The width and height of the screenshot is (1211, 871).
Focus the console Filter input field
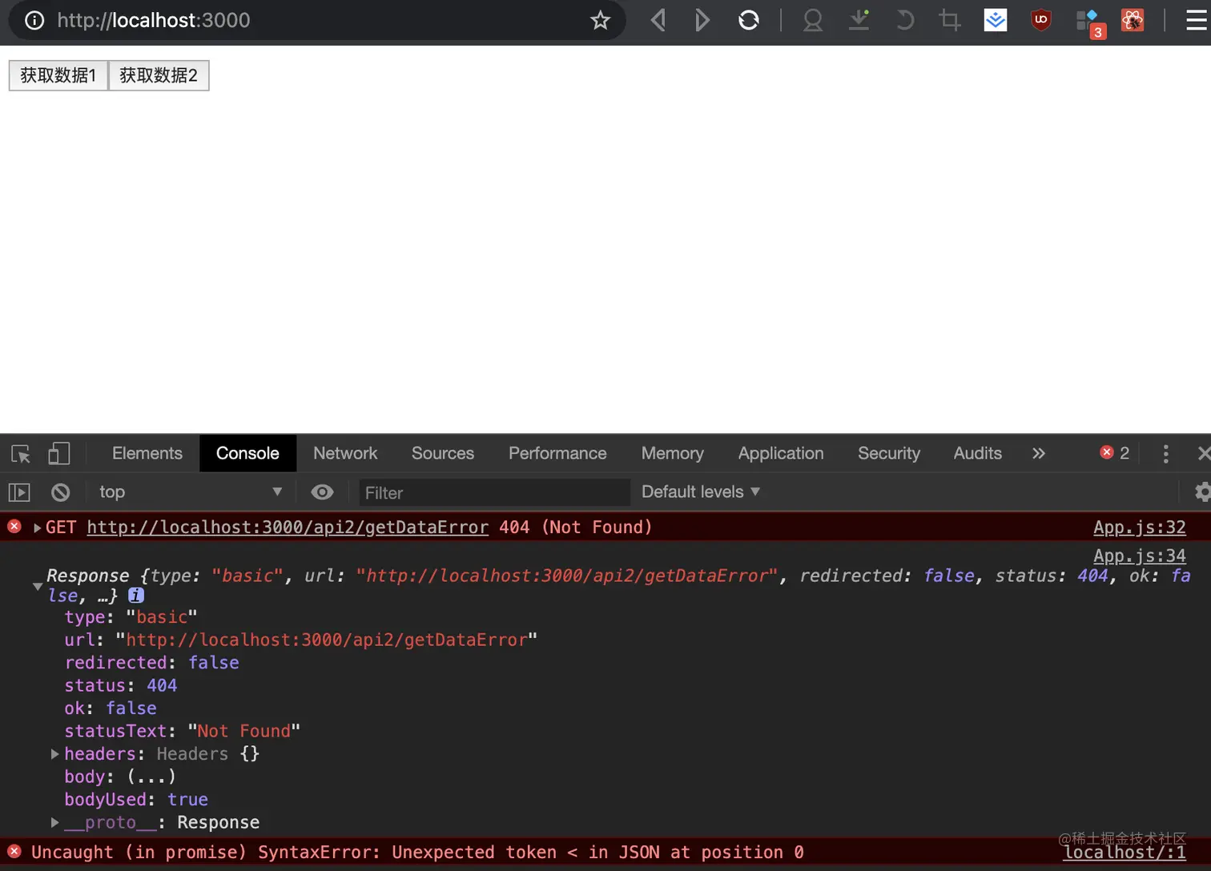click(x=494, y=492)
